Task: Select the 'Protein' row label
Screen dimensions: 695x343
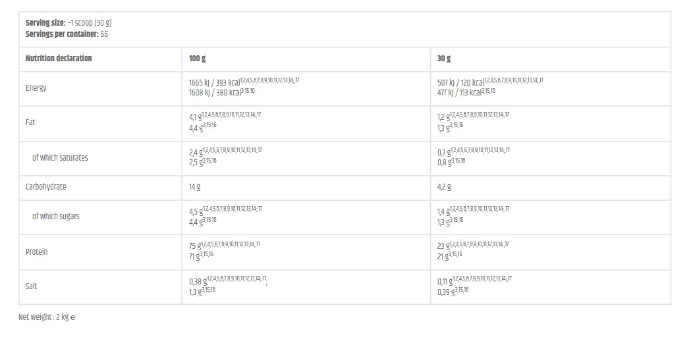Action: (x=37, y=252)
